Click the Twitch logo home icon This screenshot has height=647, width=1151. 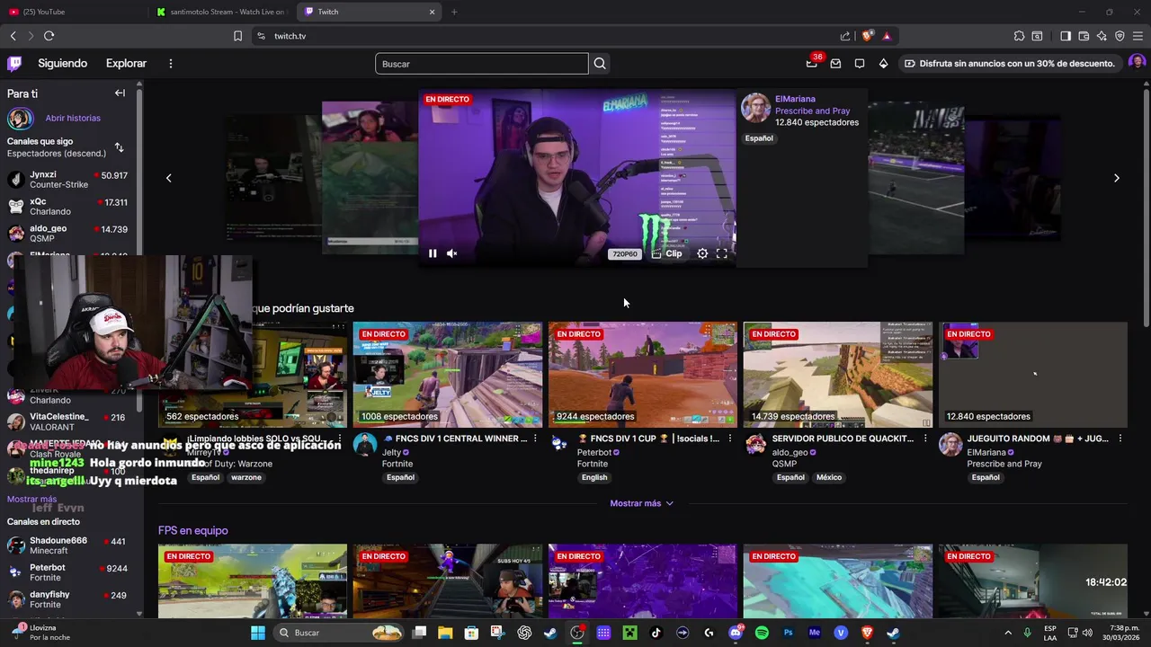tap(14, 64)
